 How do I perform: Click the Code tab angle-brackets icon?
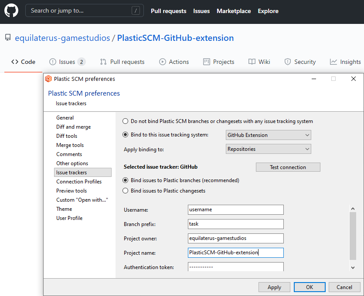coord(15,62)
